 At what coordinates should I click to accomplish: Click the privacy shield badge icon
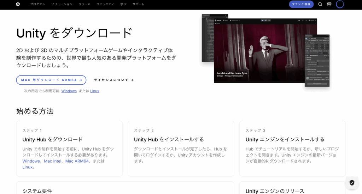click(x=351, y=182)
